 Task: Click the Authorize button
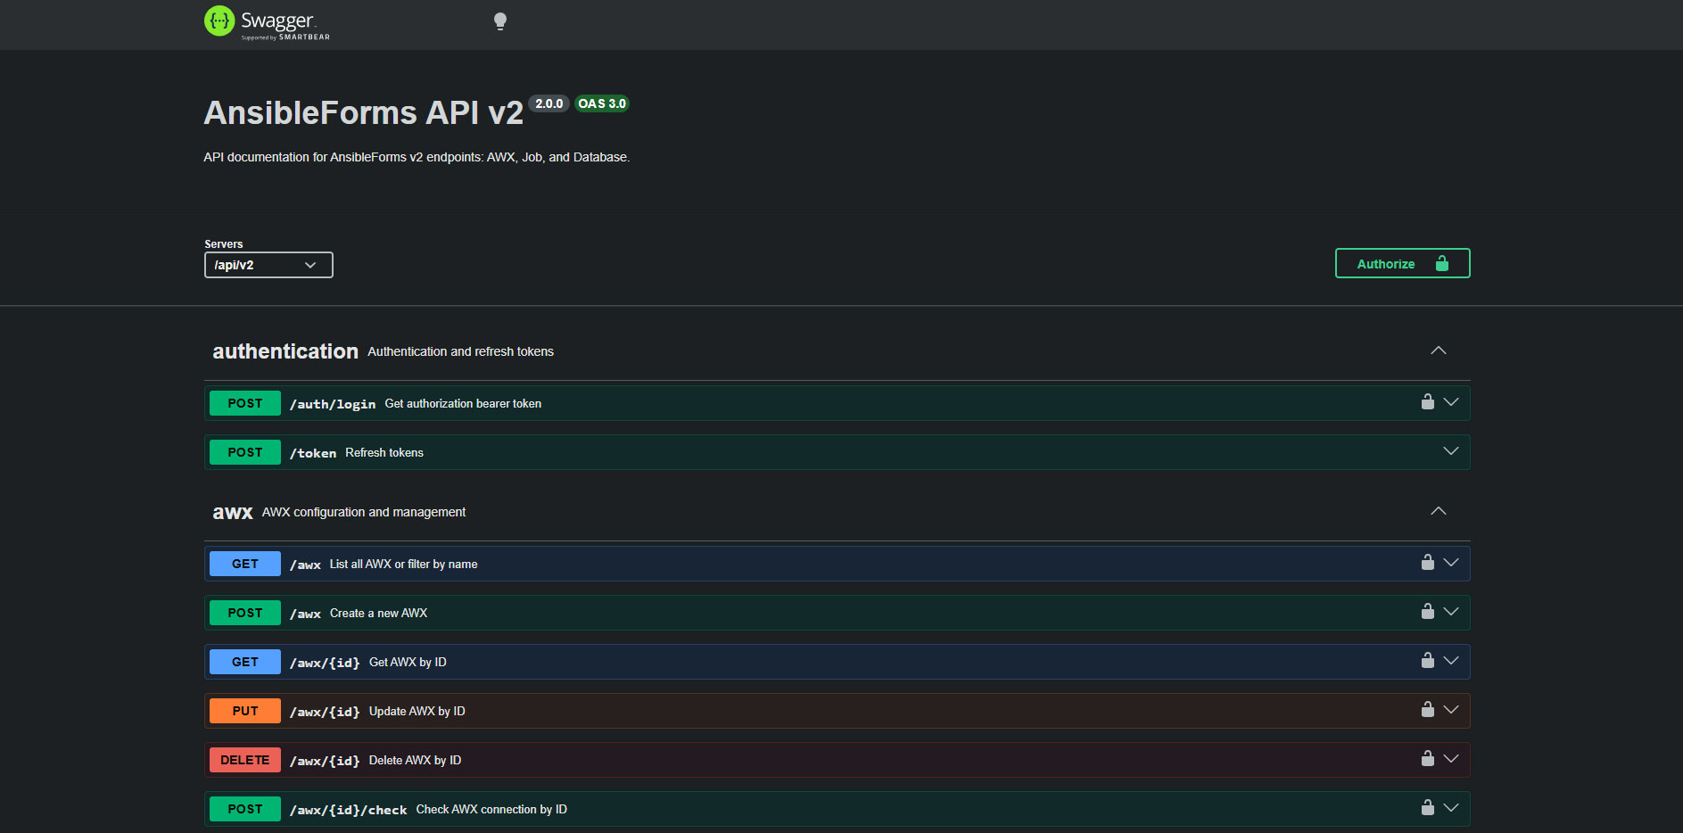coord(1402,263)
